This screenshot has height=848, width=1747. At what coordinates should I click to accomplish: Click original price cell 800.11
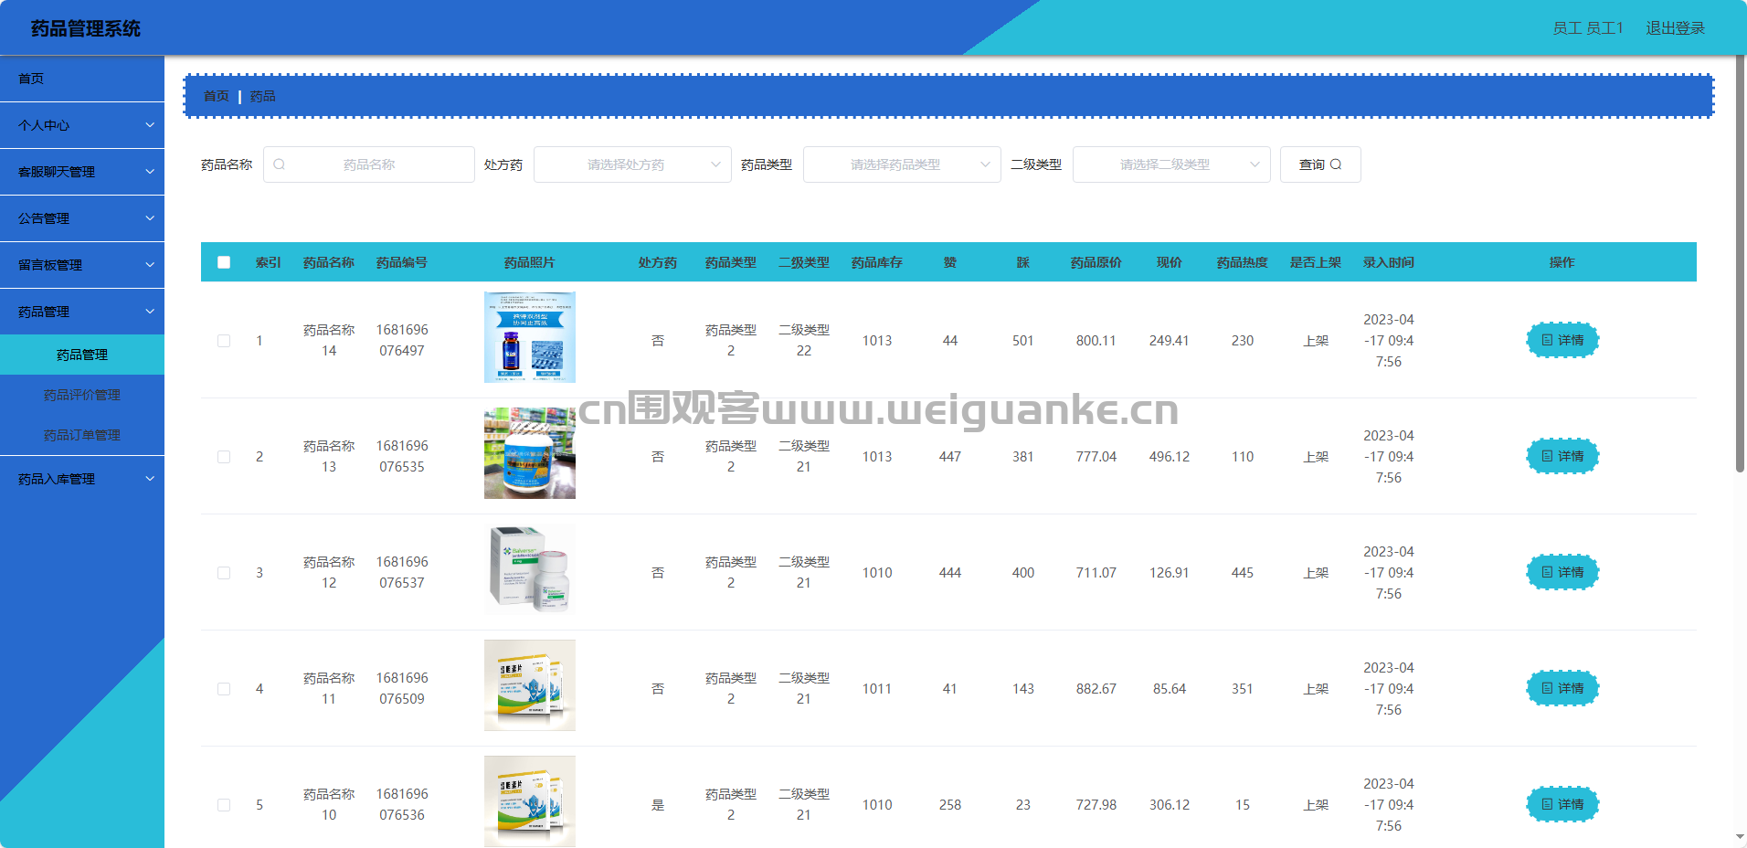(1096, 341)
